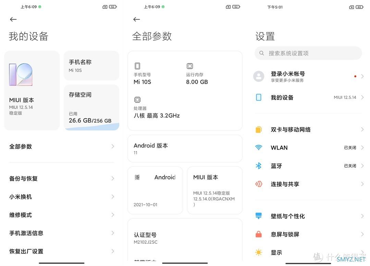Tap the 我的设备 phone icon
This screenshot has width=370, height=266.
259,97
